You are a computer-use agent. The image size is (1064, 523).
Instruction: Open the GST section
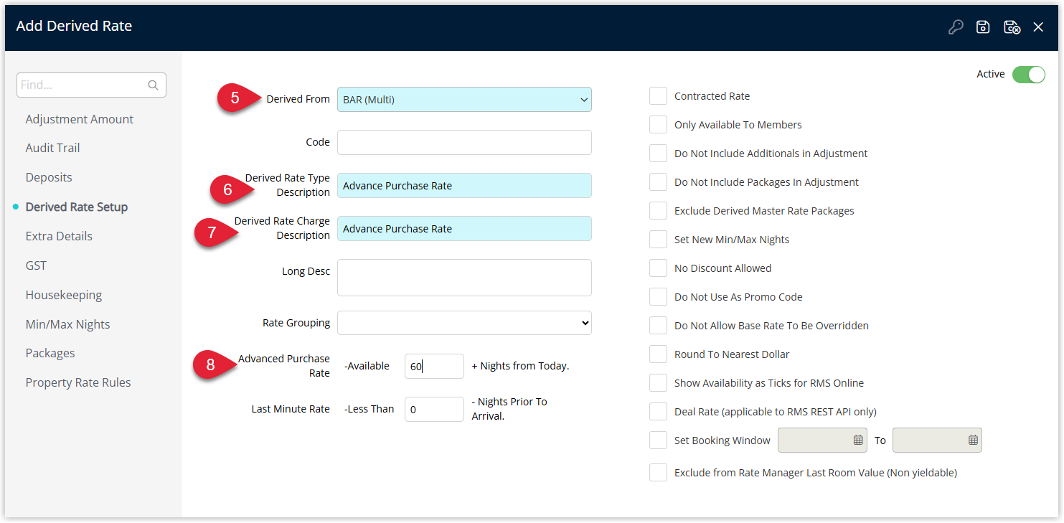point(36,265)
